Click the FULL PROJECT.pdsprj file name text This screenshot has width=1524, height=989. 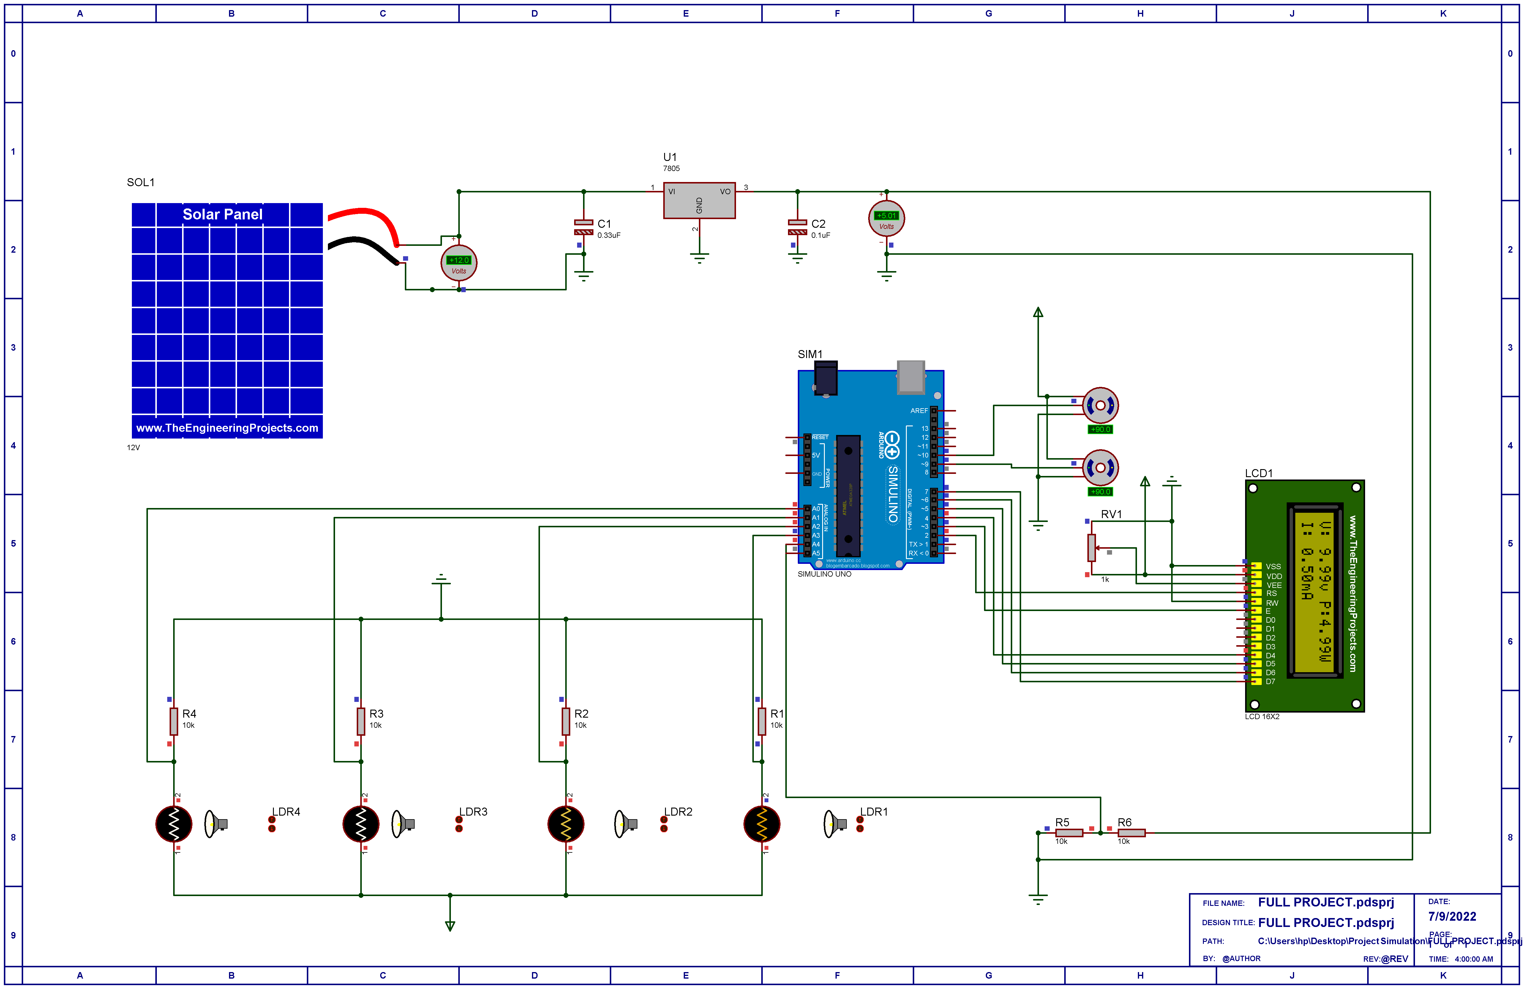(1326, 902)
